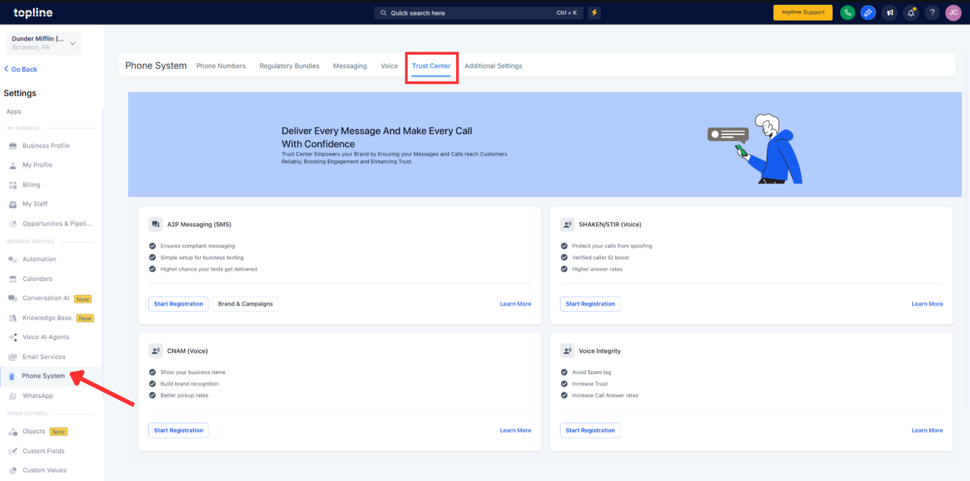The height and width of the screenshot is (481, 970).
Task: Select the Messaging tab
Action: point(350,66)
